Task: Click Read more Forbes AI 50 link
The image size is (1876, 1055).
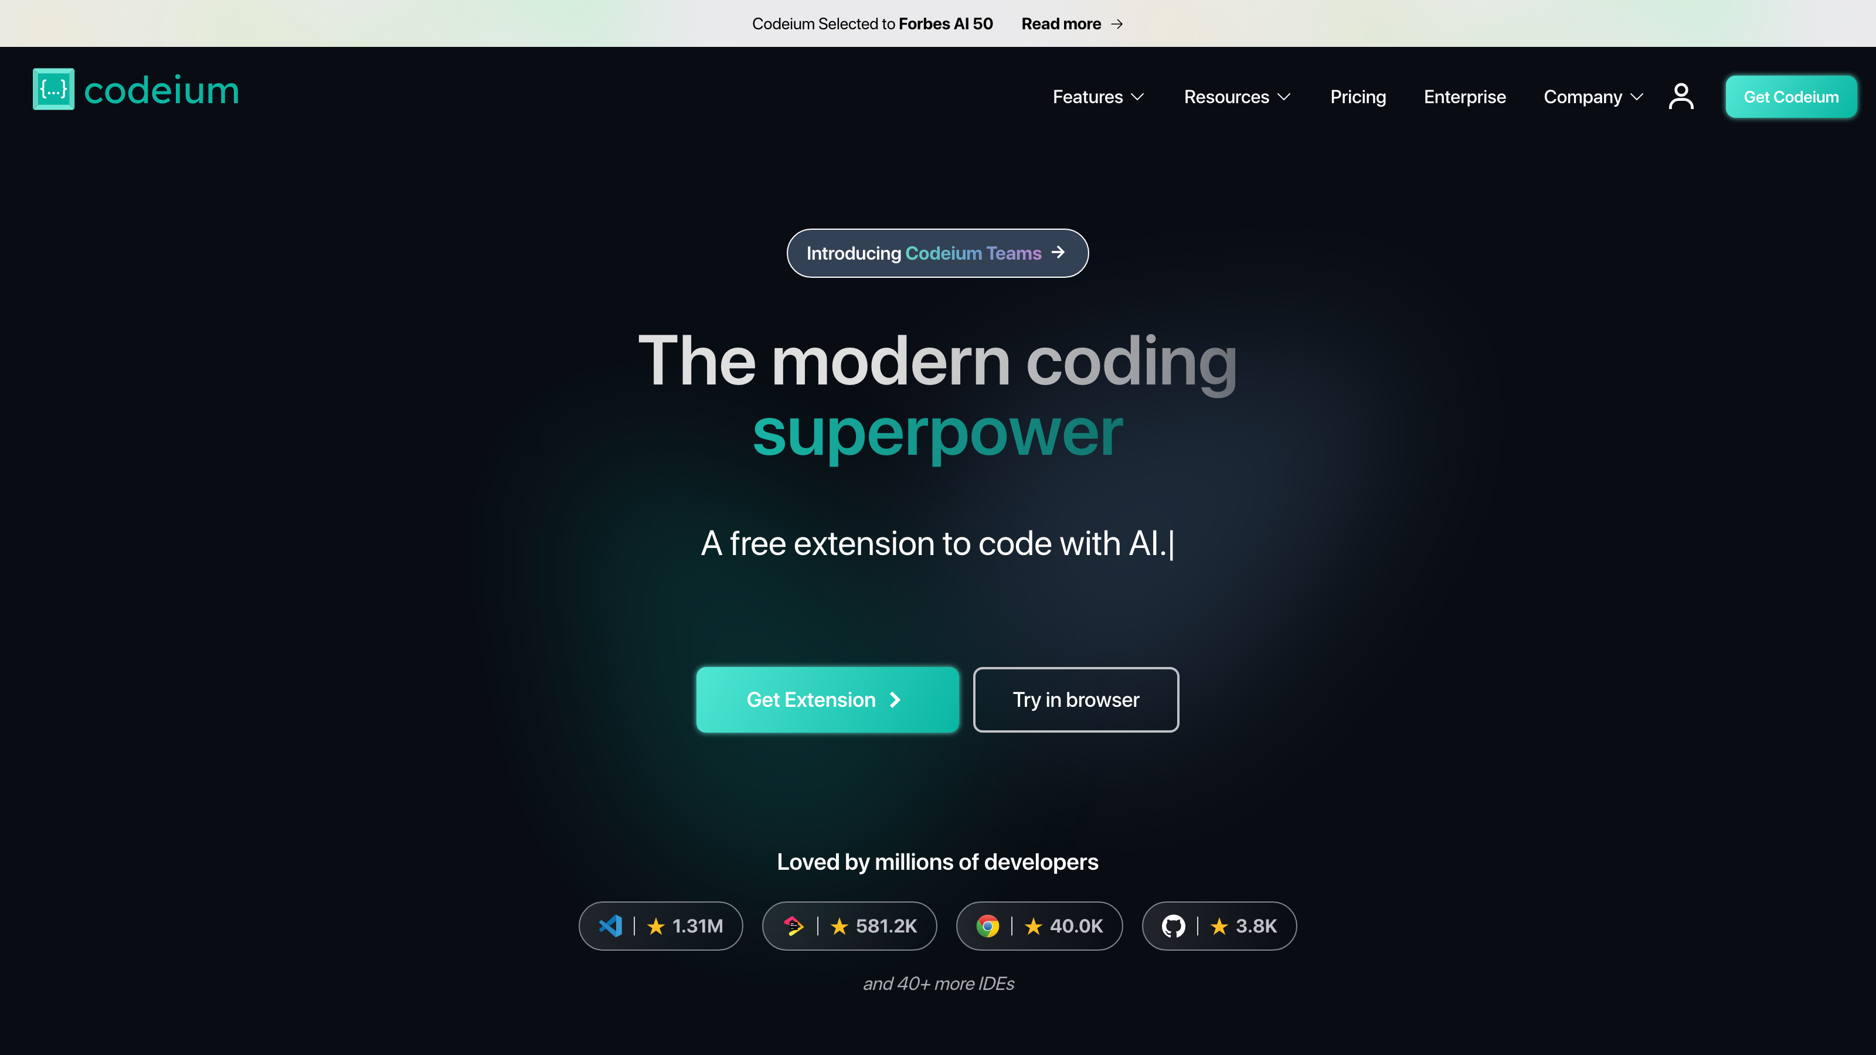Action: pos(1072,23)
